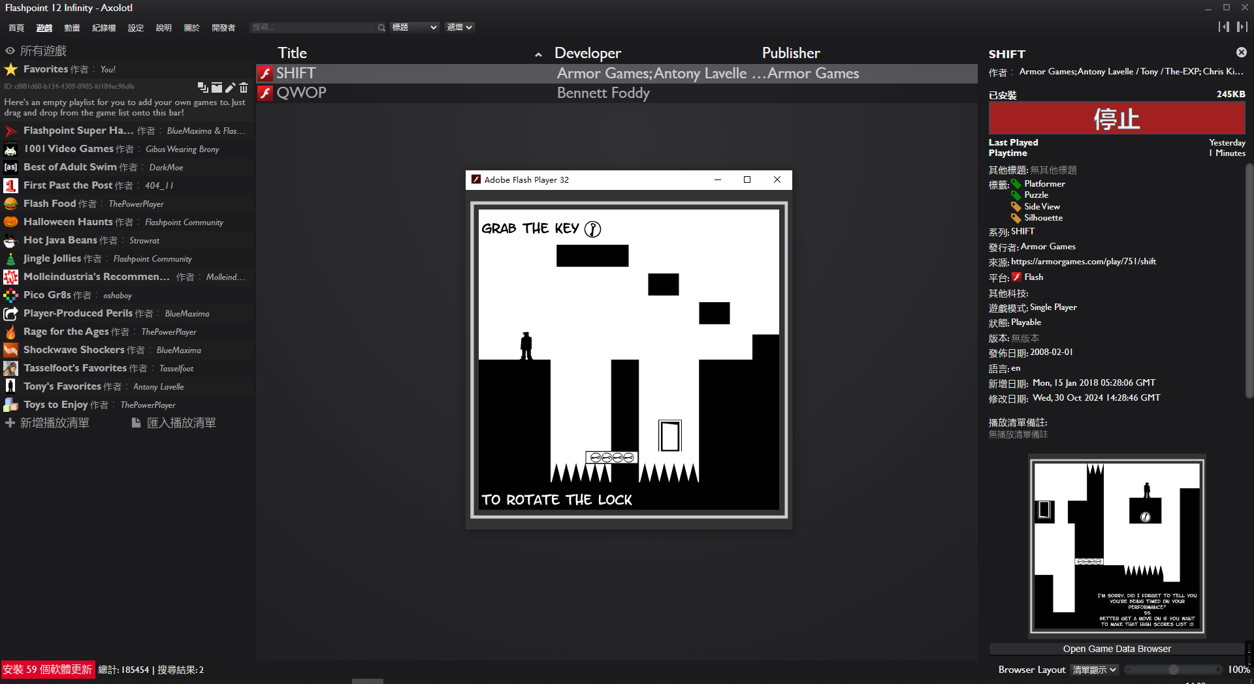Click 安裝 59 個軟體更新 update banner

click(48, 670)
